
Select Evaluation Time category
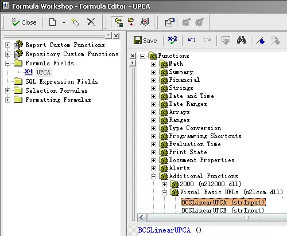click(x=195, y=144)
